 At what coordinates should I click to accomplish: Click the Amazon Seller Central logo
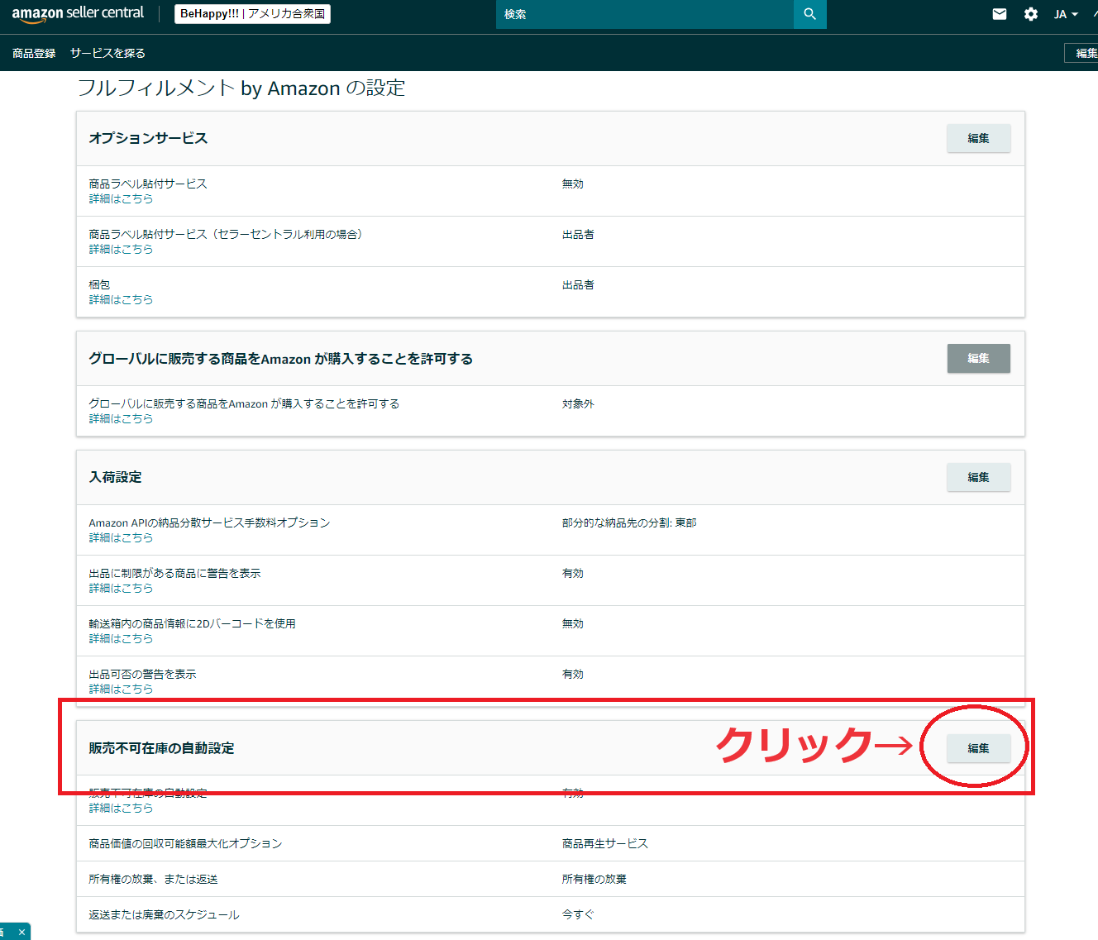click(x=78, y=14)
